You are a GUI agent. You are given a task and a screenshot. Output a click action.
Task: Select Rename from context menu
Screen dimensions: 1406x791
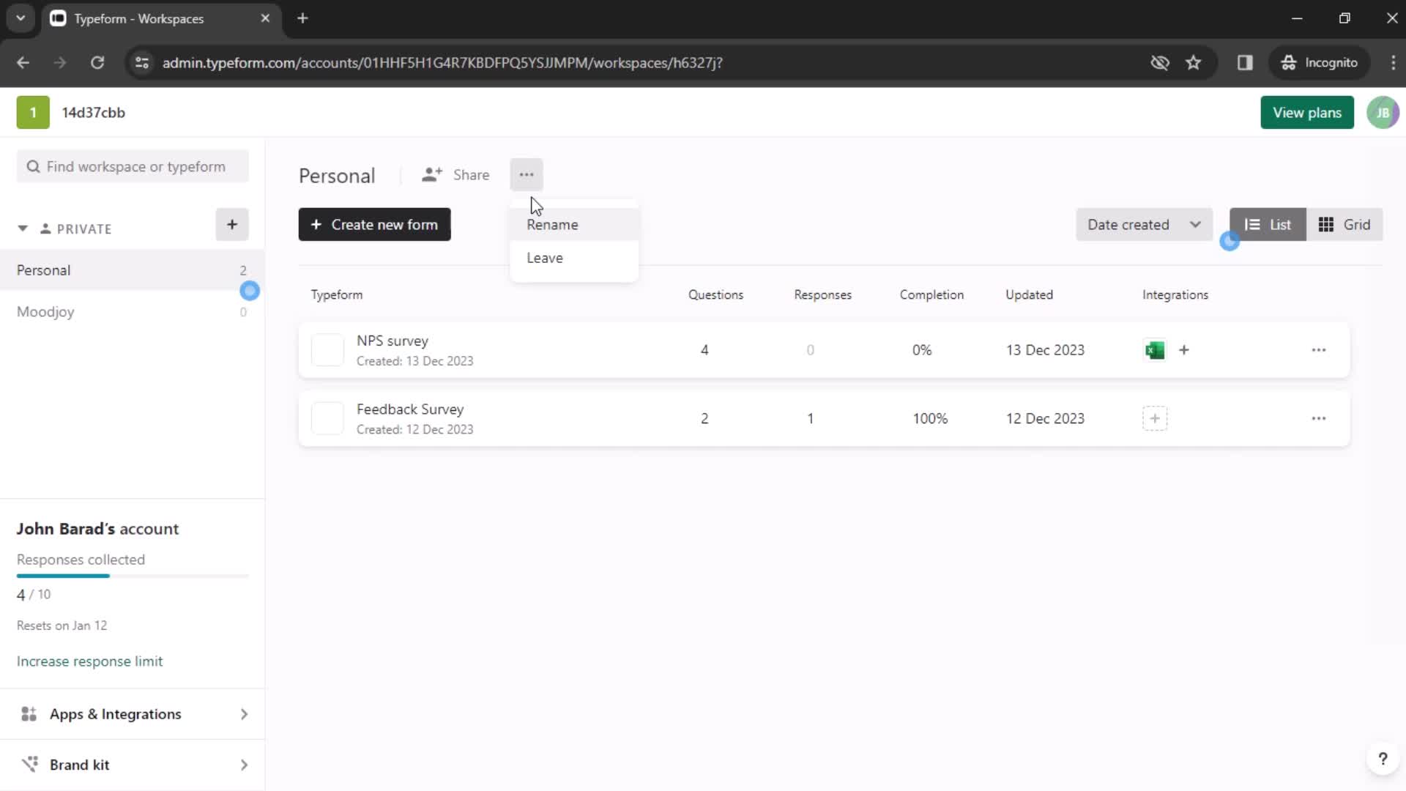pos(552,223)
